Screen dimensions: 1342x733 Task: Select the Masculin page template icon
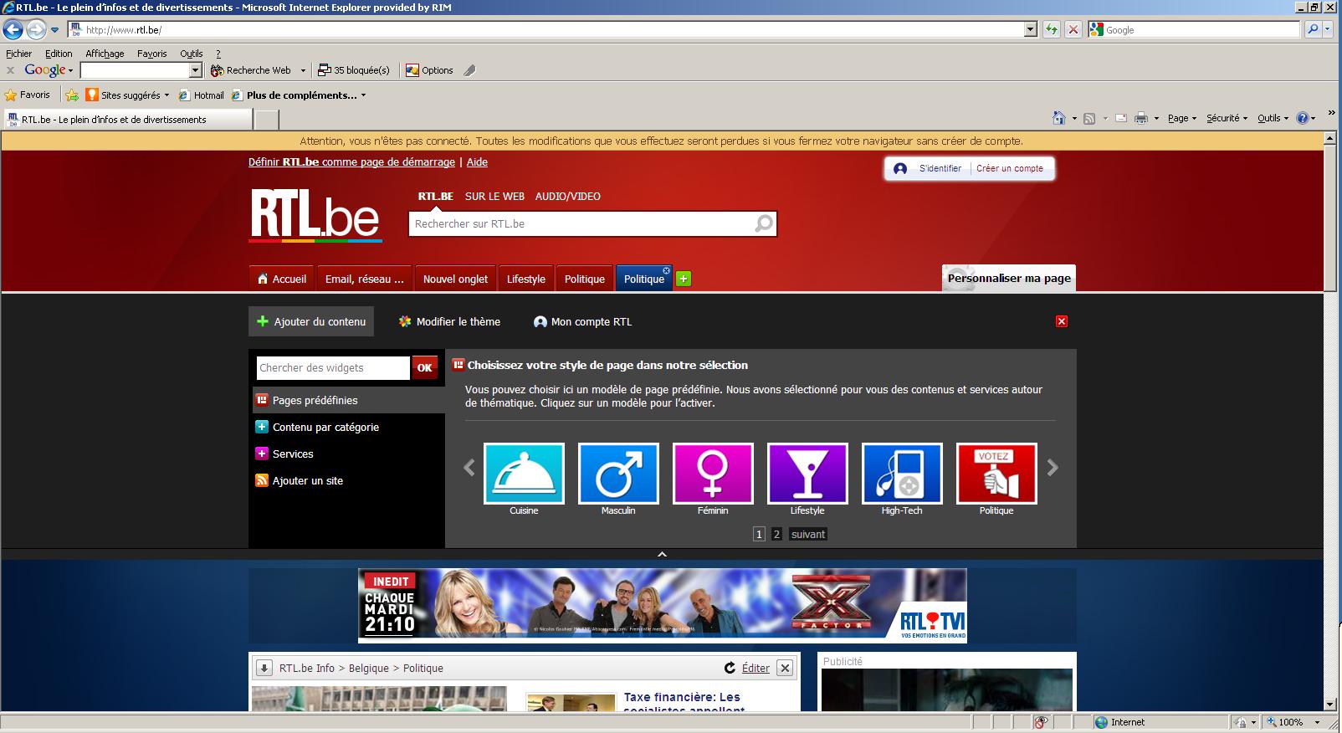[618, 474]
